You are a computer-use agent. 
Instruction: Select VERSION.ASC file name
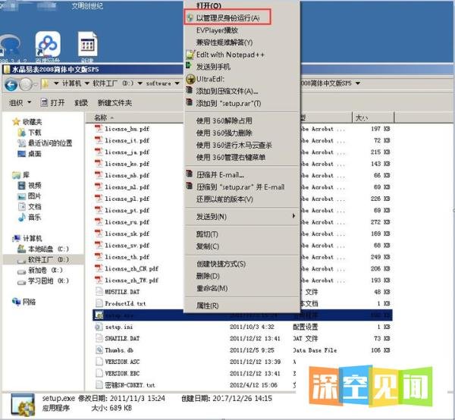pyautogui.click(x=122, y=362)
